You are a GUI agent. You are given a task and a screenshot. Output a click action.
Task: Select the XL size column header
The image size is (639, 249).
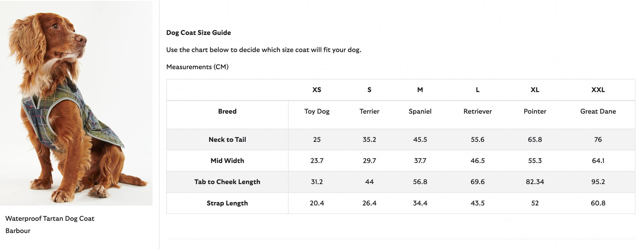coord(535,90)
